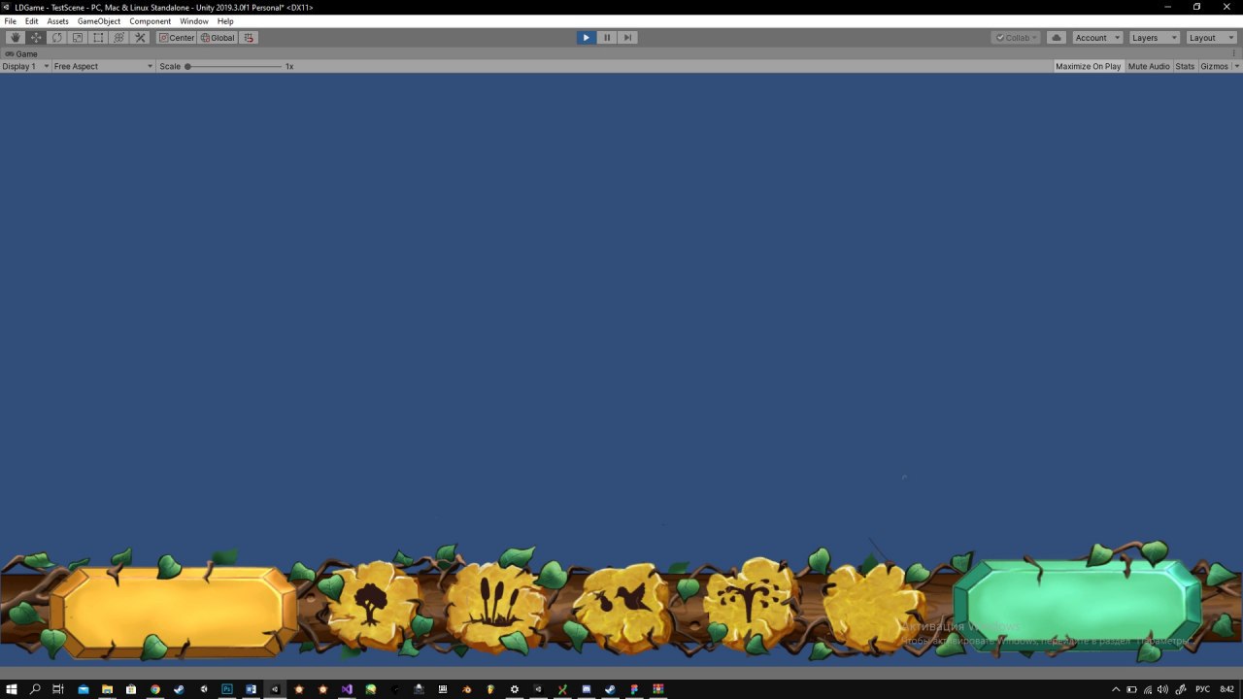The image size is (1243, 699).
Task: Open the volume control in system tray
Action: click(x=1162, y=689)
